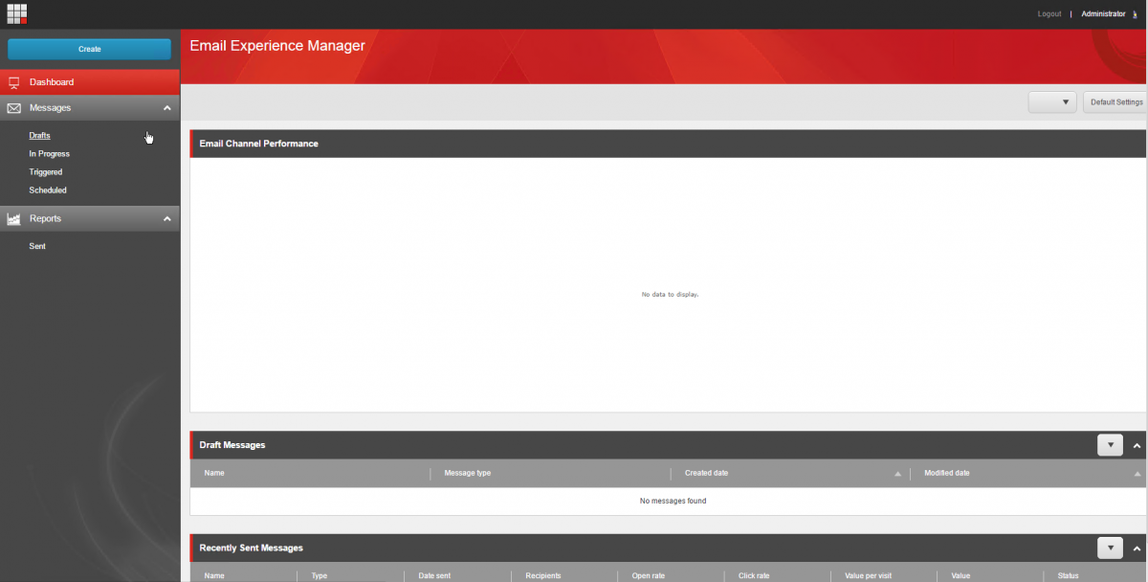Open Scheduled messages
Image resolution: width=1148 pixels, height=582 pixels.
click(x=48, y=190)
